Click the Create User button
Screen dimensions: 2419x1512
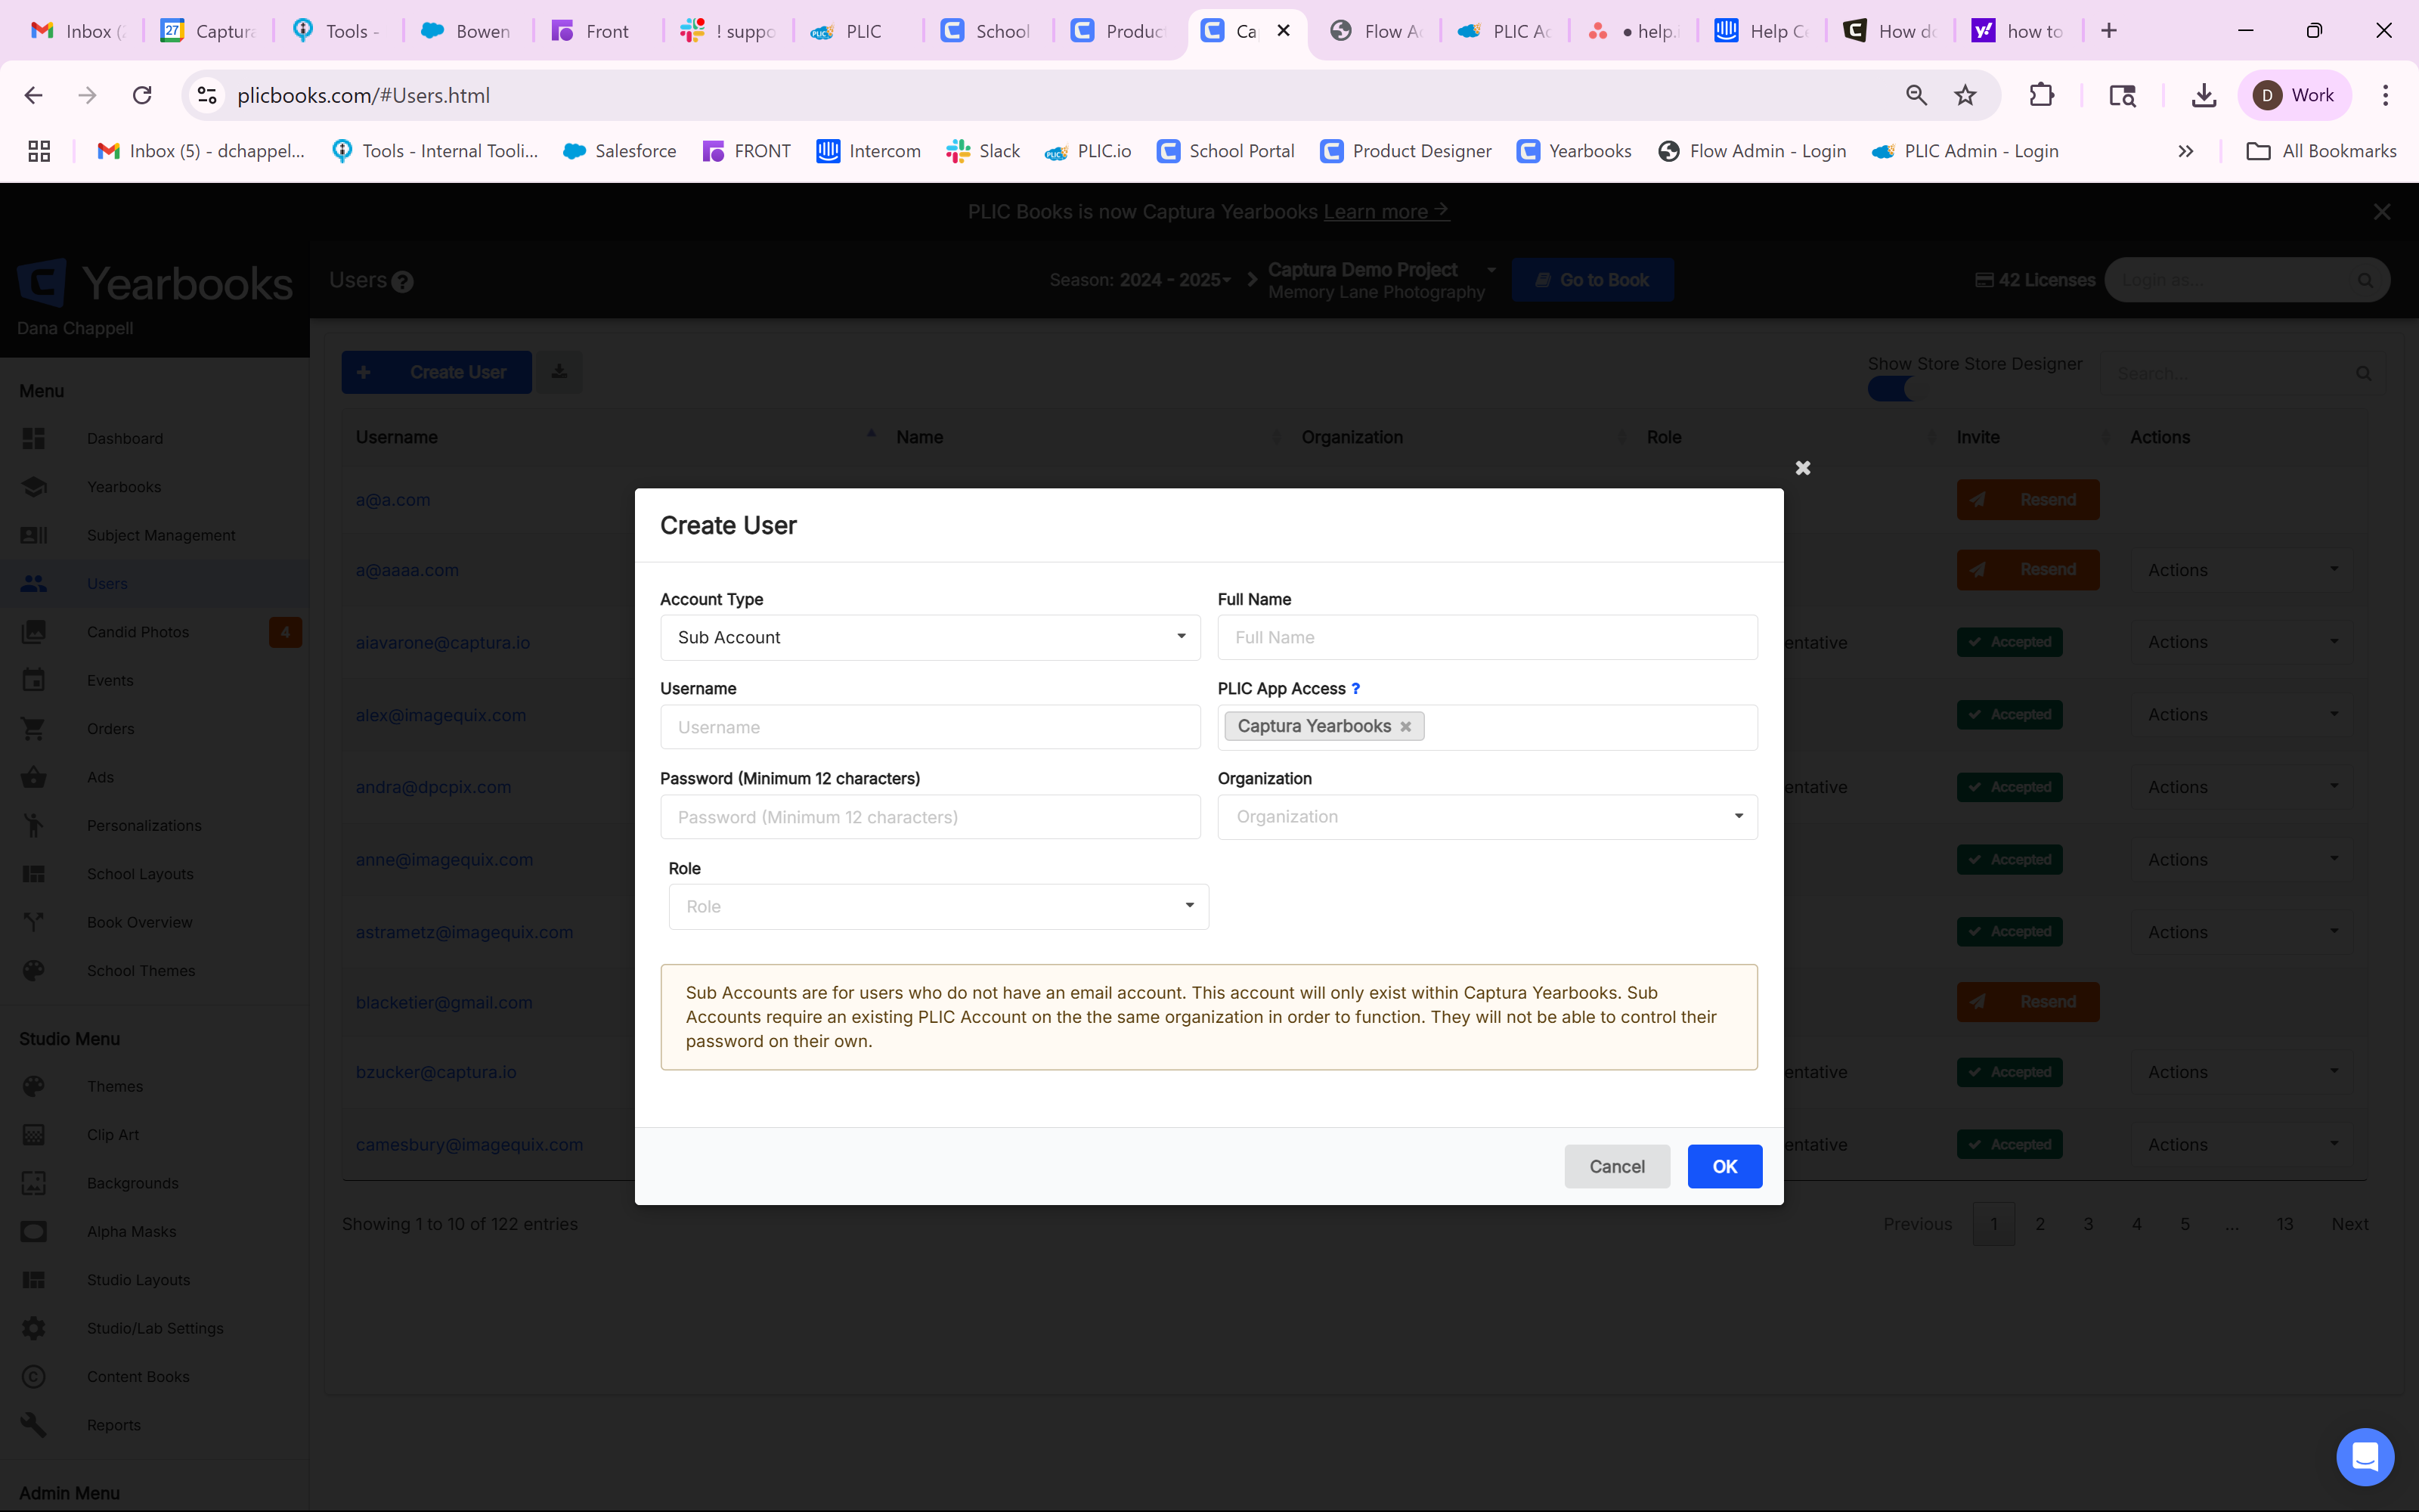click(436, 372)
